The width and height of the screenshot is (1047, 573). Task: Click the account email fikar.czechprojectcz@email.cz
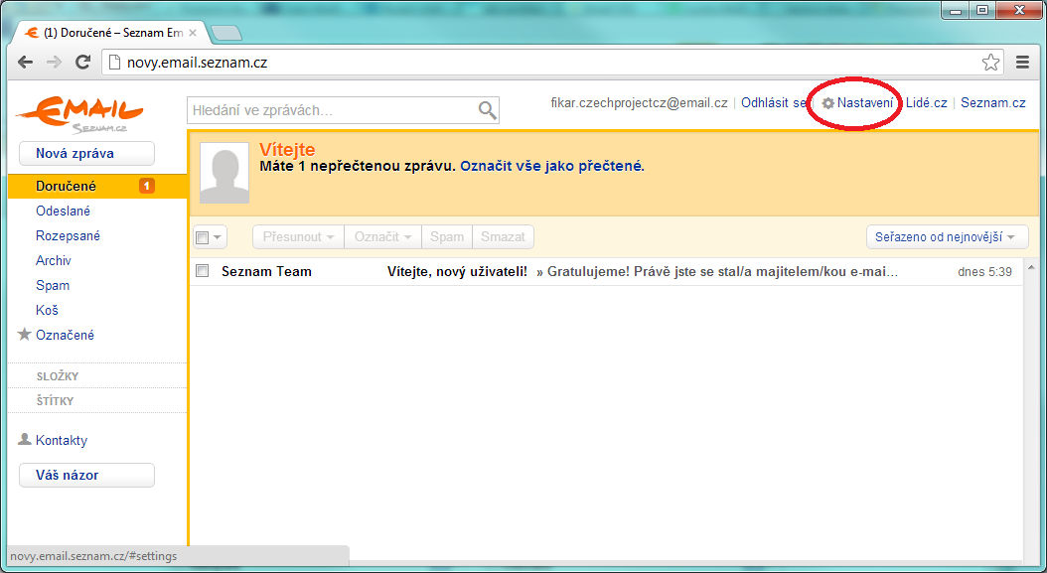639,103
